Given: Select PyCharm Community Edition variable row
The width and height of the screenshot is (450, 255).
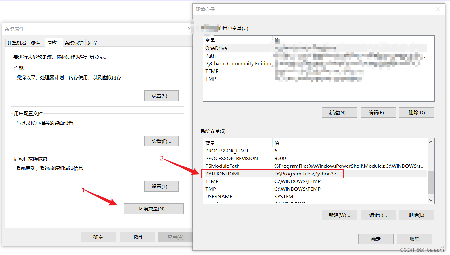Looking at the screenshot, I should click(315, 63).
